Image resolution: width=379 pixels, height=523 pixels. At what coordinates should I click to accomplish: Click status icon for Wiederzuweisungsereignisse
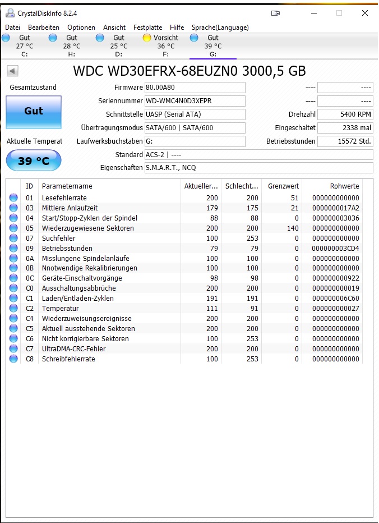13,318
